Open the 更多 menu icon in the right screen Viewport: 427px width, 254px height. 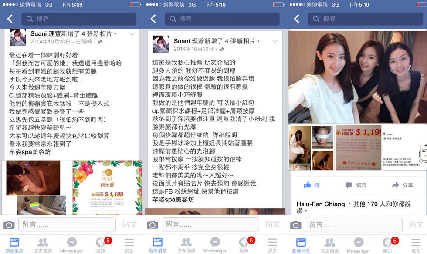416,245
